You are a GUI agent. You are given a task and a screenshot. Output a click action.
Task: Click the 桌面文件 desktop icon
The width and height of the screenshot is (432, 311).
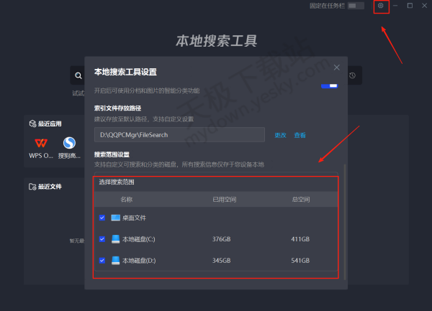115,218
